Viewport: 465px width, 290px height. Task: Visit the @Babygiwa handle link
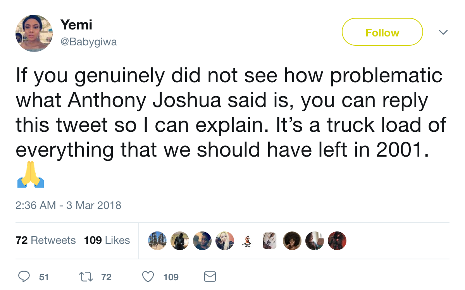point(89,41)
